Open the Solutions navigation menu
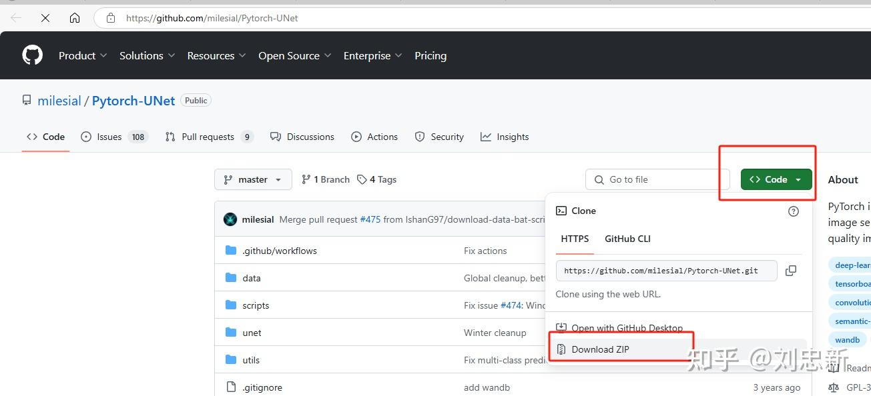Viewport: 871px width, 396px height. [147, 56]
